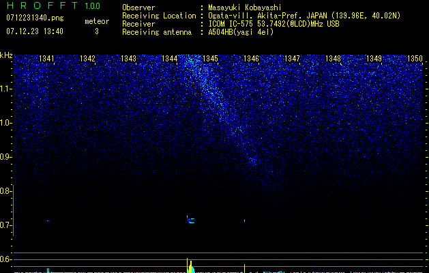Click the Ogata-vill. Akita-Pref. JAPAN location text
This screenshot has height=273, width=429.
click(x=304, y=16)
